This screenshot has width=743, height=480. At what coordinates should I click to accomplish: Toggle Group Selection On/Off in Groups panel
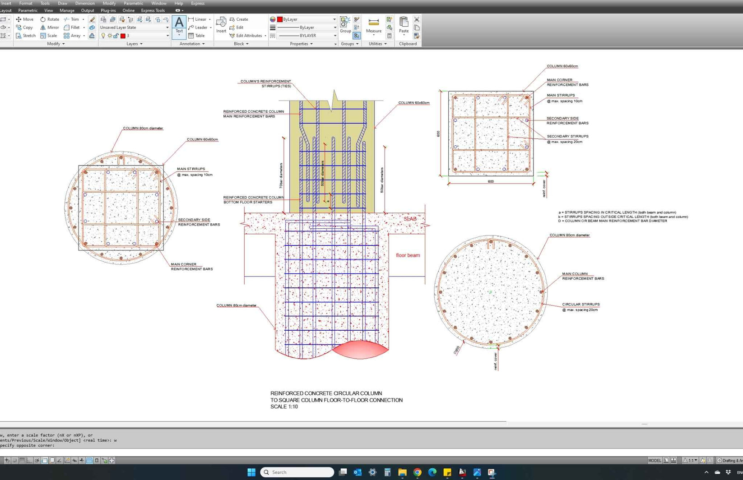356,35
